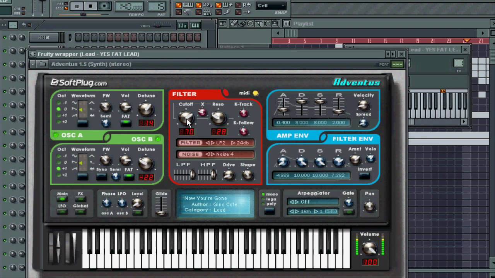Select the selection tool in Playlist toolbar

[x=267, y=24]
